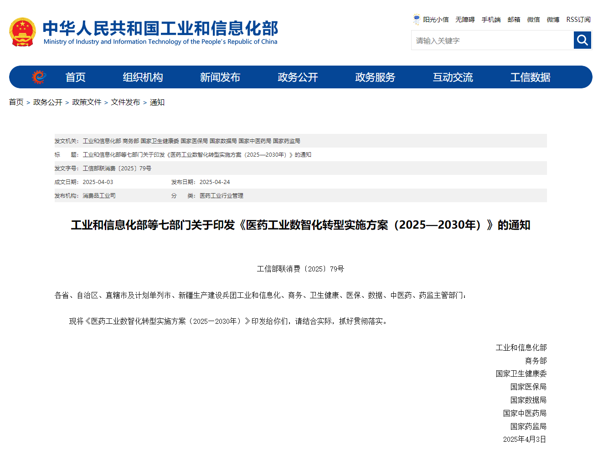598x455 pixels.
Task: Select the 工信数据 navigation item
Action: (530, 77)
